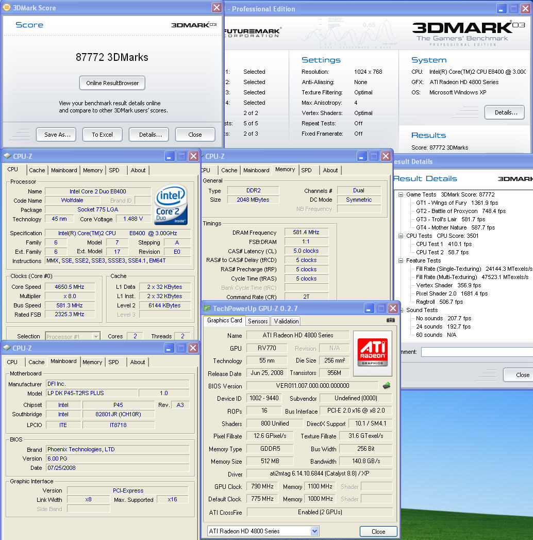The width and height of the screenshot is (533, 540).
Task: Click the Rated FSB 2325.3 MHz value
Action: pos(70,315)
